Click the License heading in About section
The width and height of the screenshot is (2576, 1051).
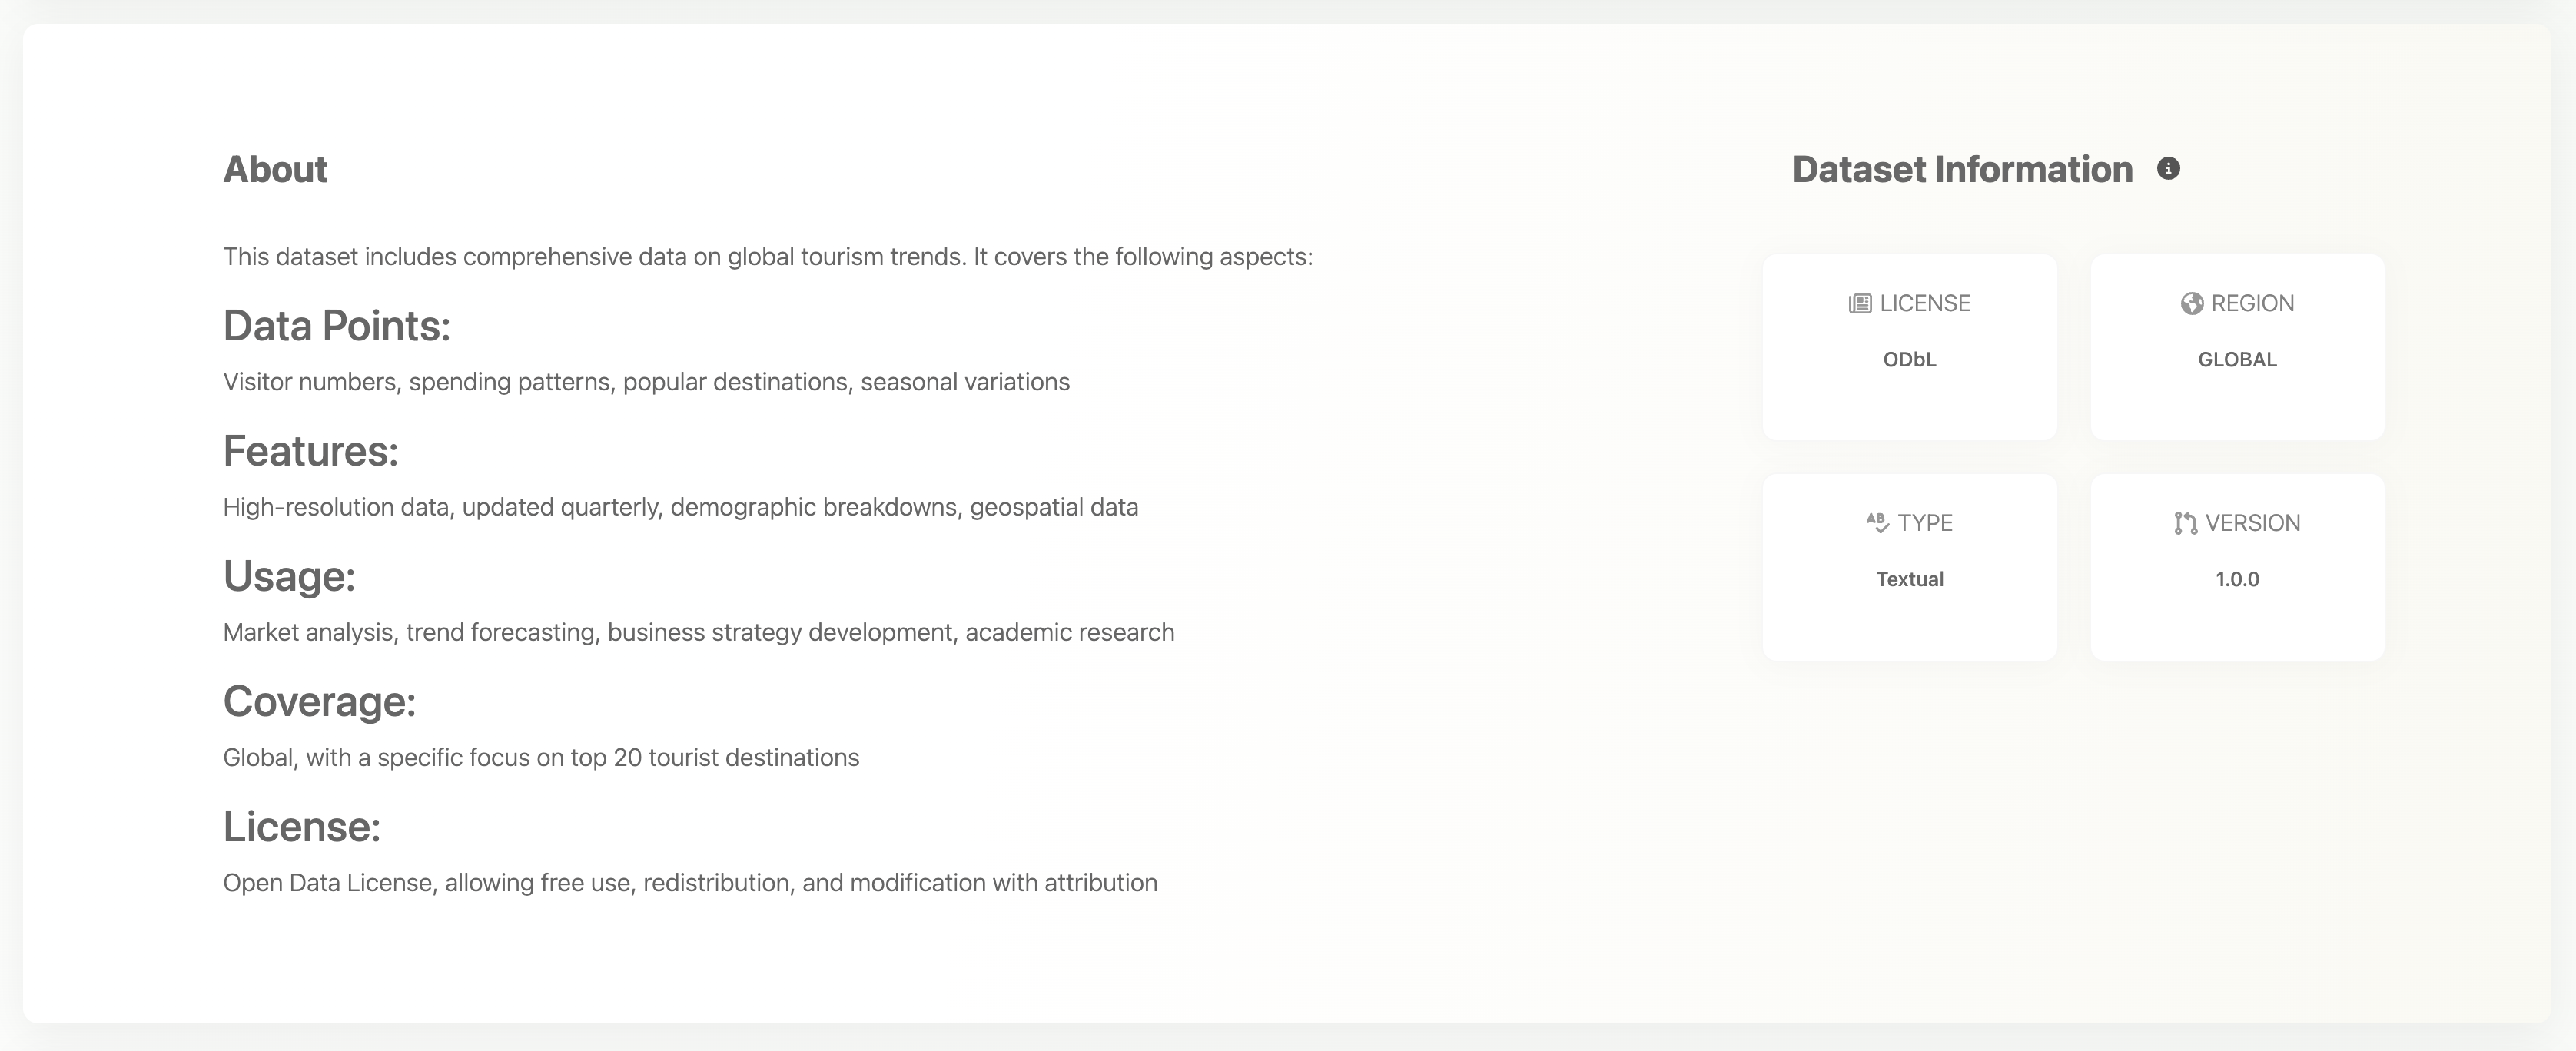[302, 827]
